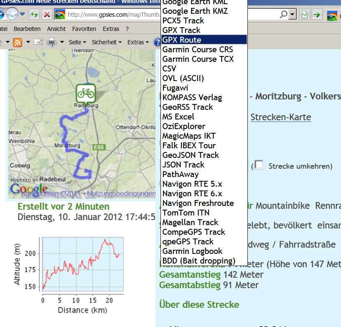Click the blue help question icon

[157, 42]
